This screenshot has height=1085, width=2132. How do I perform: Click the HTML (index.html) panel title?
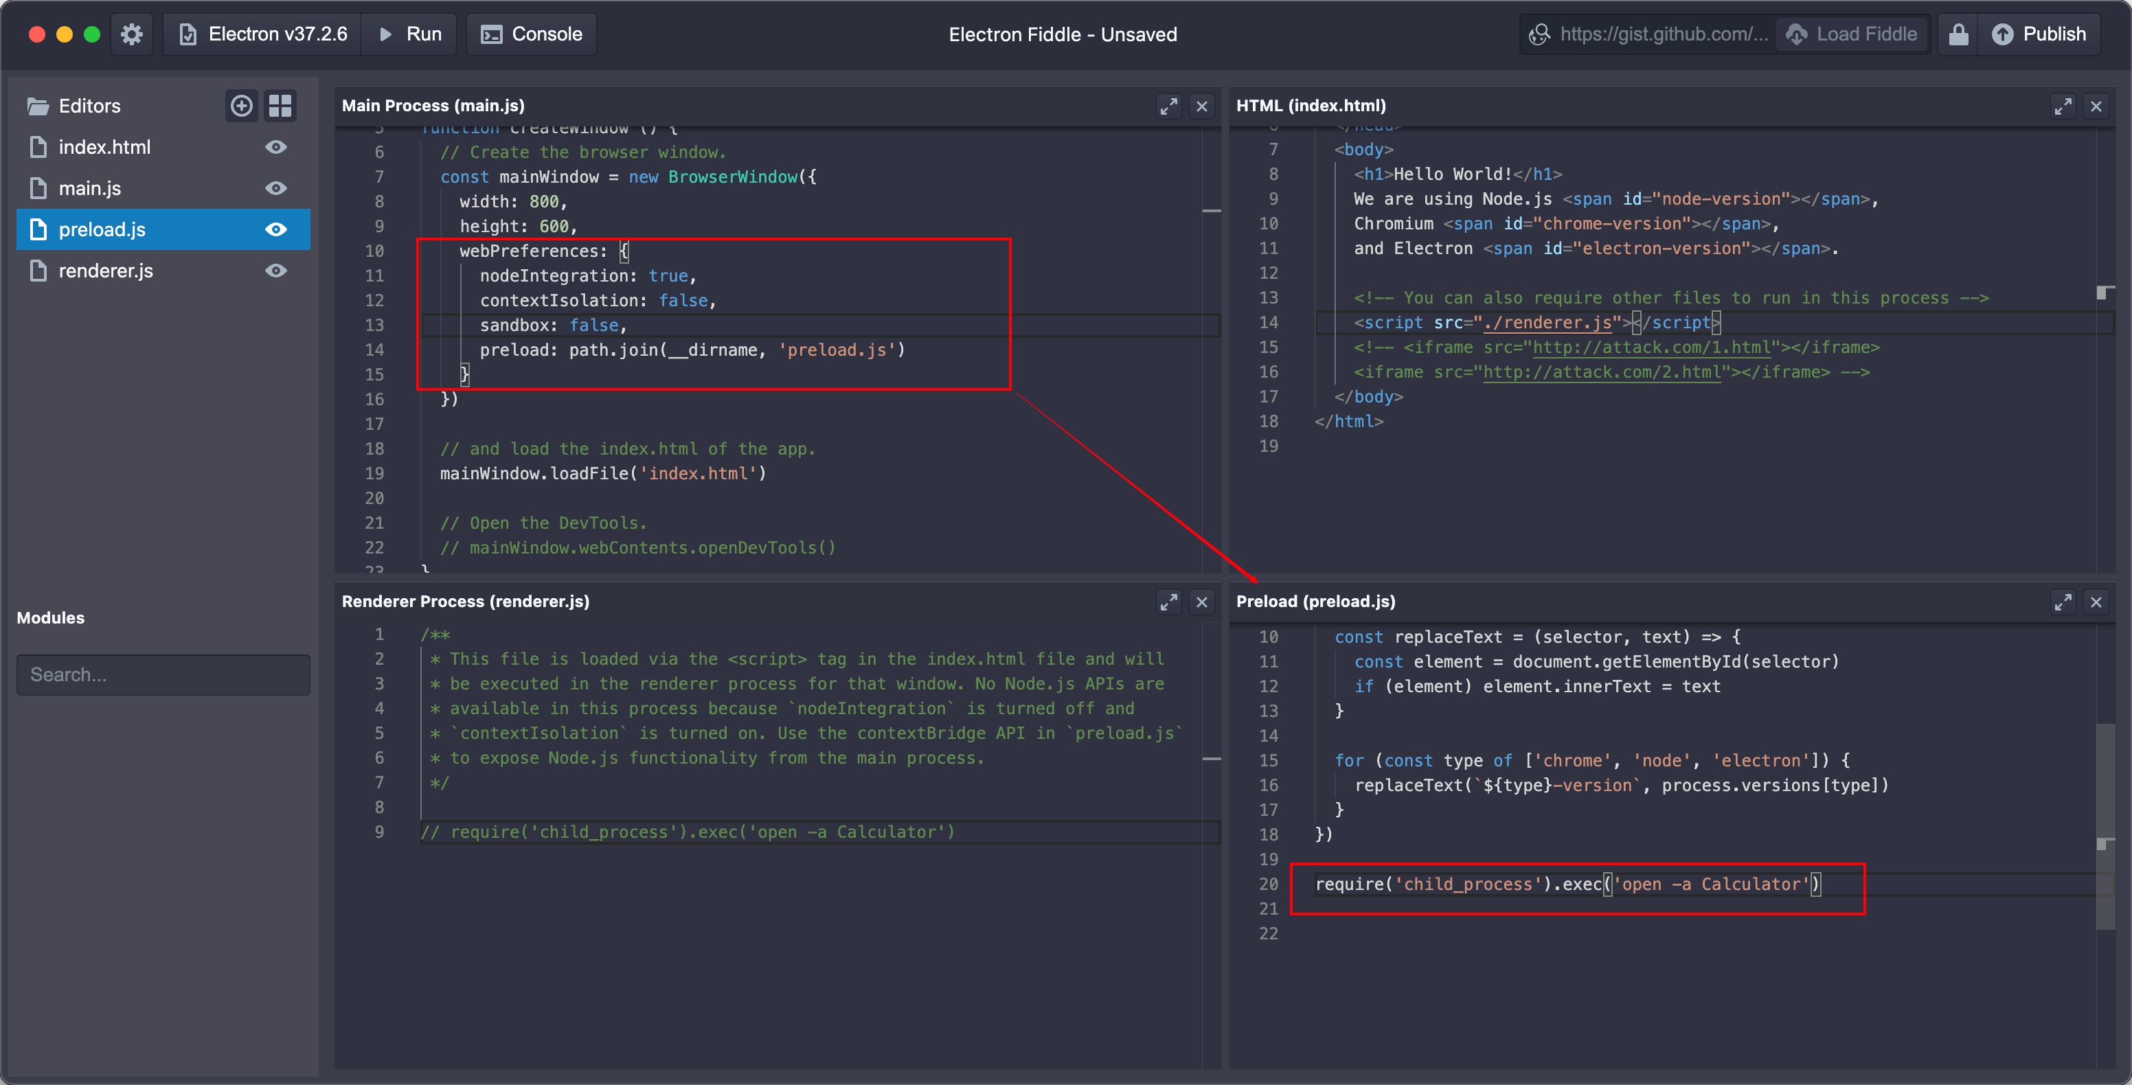pyautogui.click(x=1310, y=106)
